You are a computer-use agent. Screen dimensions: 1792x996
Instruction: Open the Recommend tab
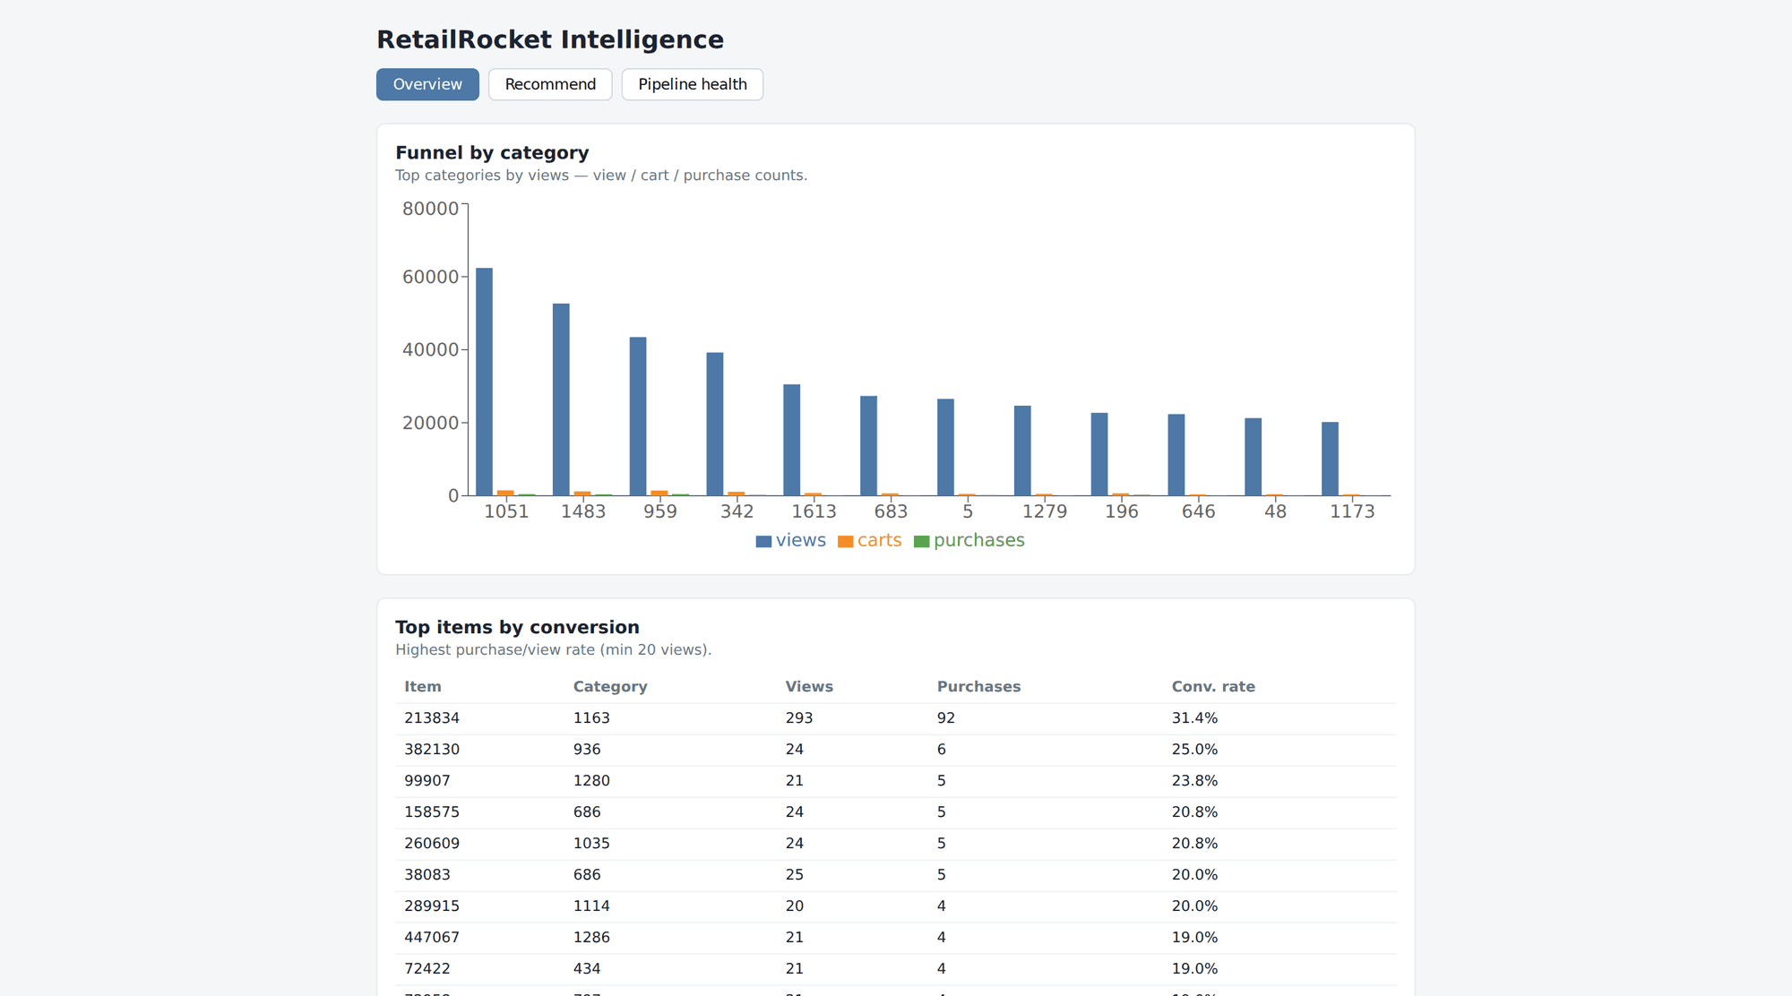tap(550, 84)
